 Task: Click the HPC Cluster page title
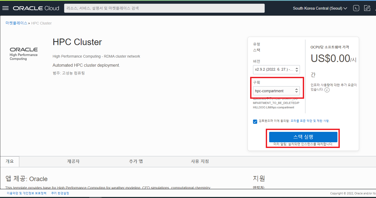pos(77,42)
